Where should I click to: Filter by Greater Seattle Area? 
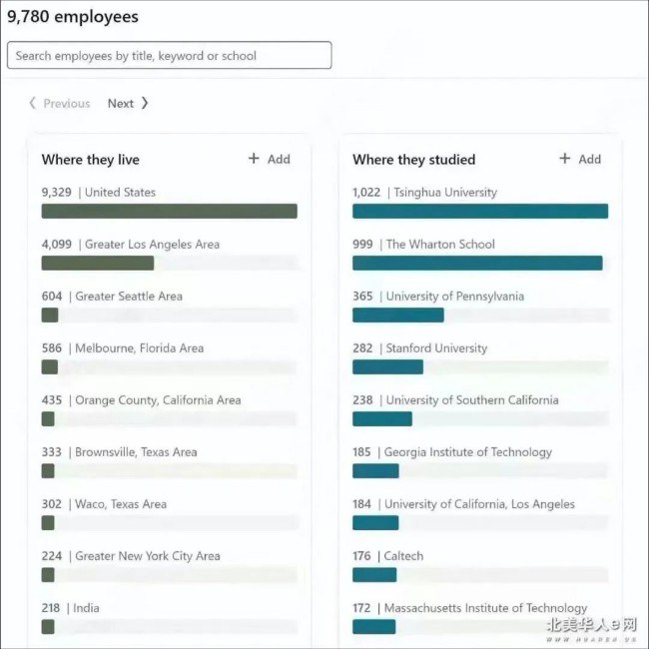170,307
